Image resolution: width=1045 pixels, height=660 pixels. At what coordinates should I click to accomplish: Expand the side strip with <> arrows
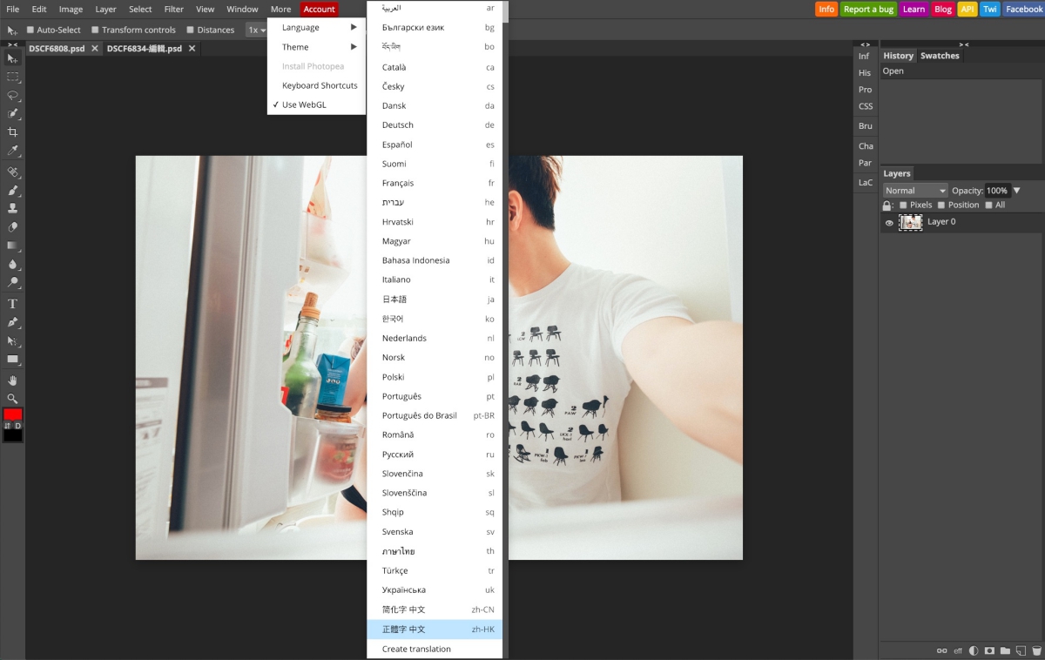click(x=865, y=44)
